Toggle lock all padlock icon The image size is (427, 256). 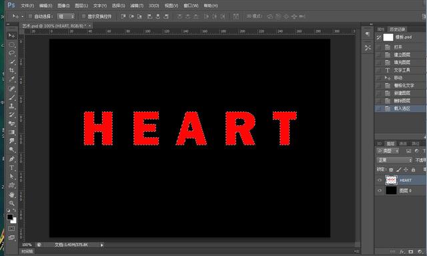[x=413, y=170]
